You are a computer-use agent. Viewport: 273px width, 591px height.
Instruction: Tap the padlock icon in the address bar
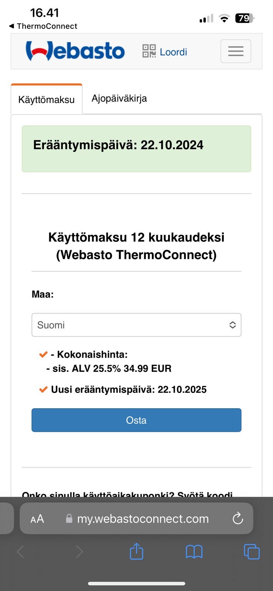pyautogui.click(x=69, y=519)
